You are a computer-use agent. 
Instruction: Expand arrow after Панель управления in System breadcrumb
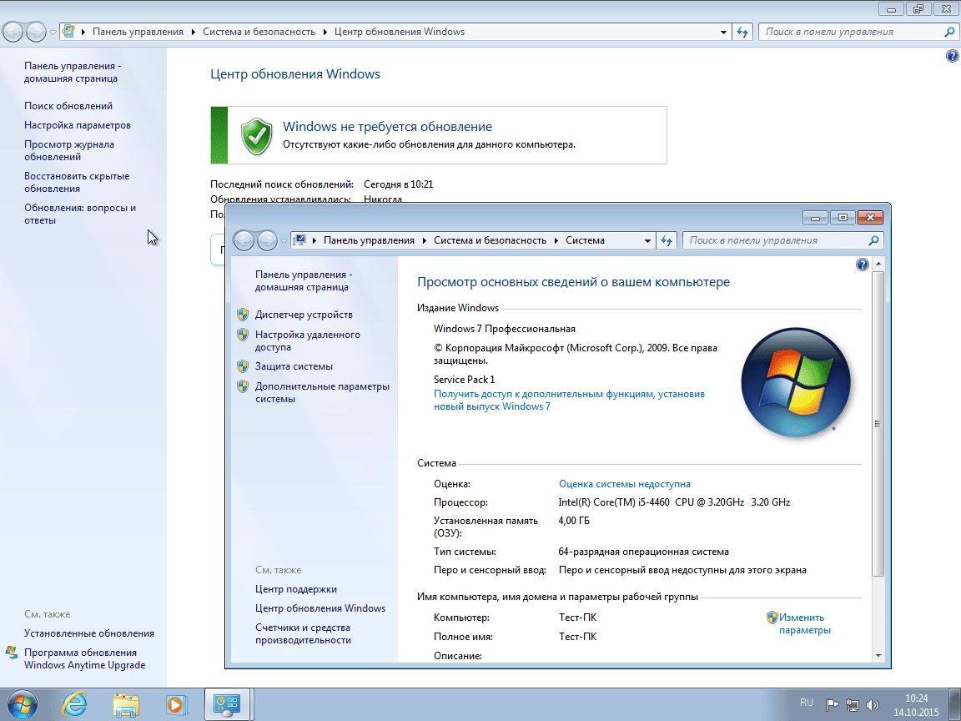pyautogui.click(x=424, y=240)
